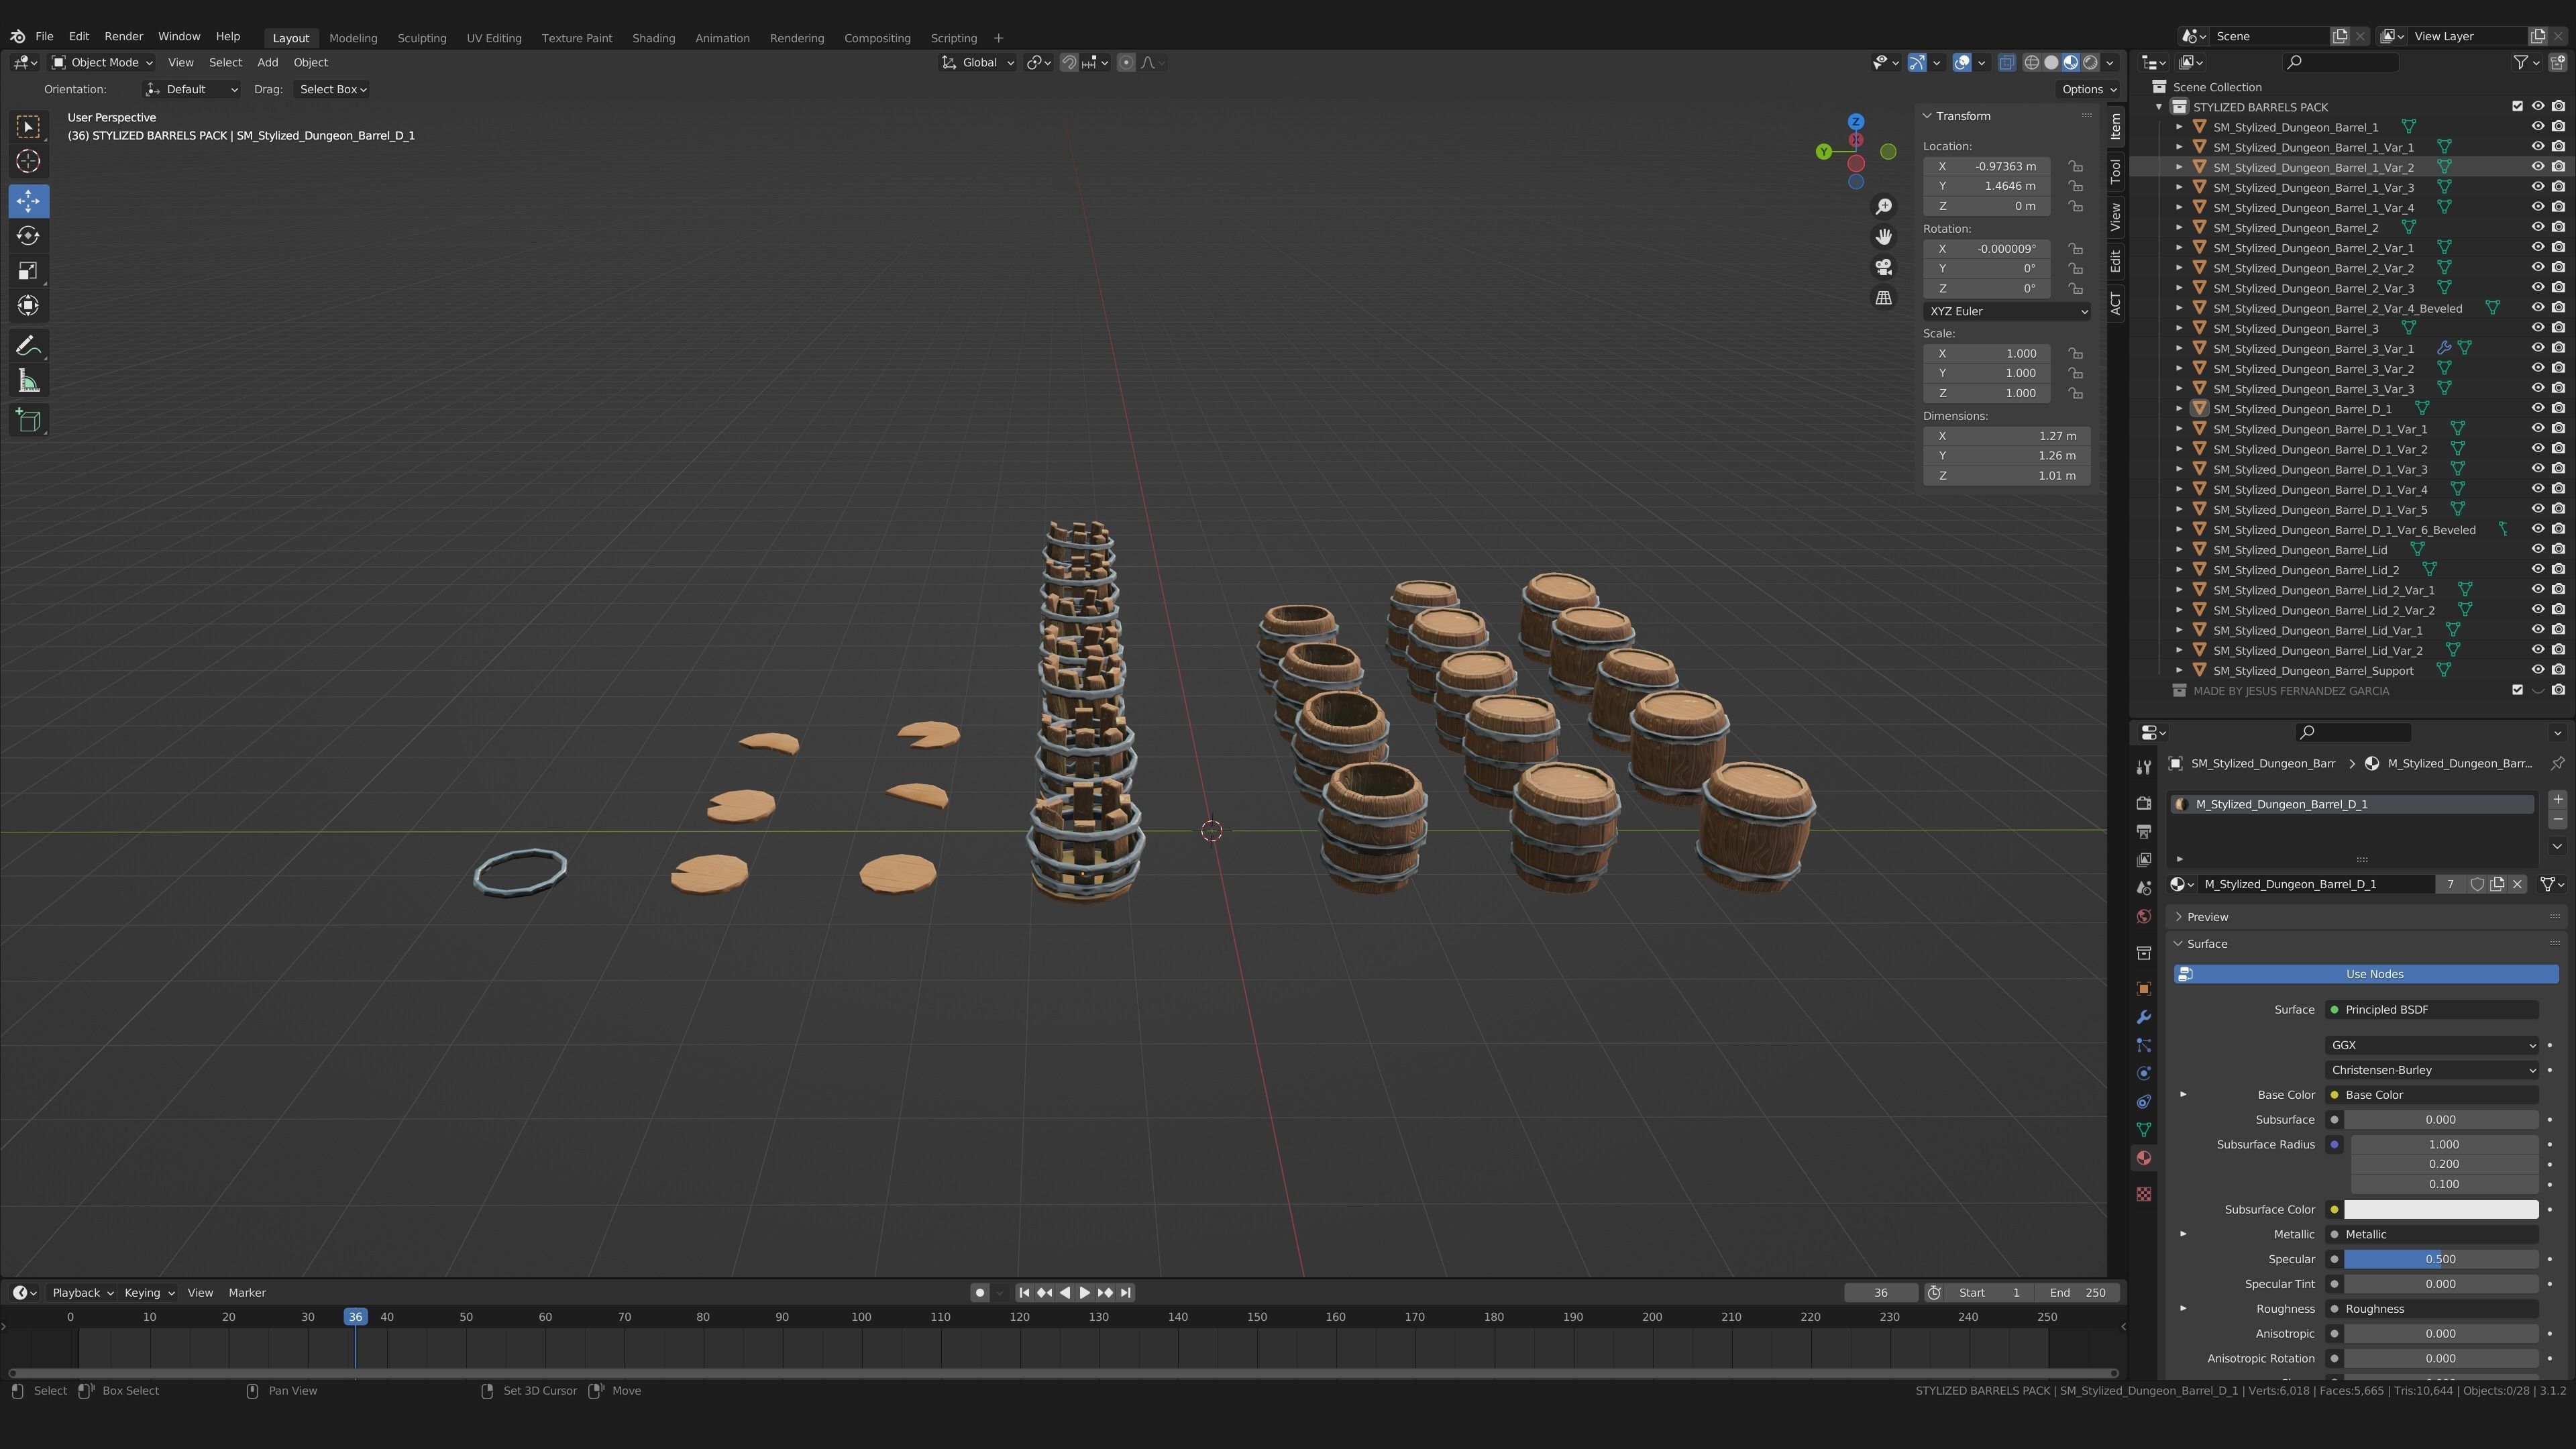The height and width of the screenshot is (1449, 2576).
Task: Hide SM_Stylized_Dungeon_Barrel_2 in viewport
Action: [2537, 227]
